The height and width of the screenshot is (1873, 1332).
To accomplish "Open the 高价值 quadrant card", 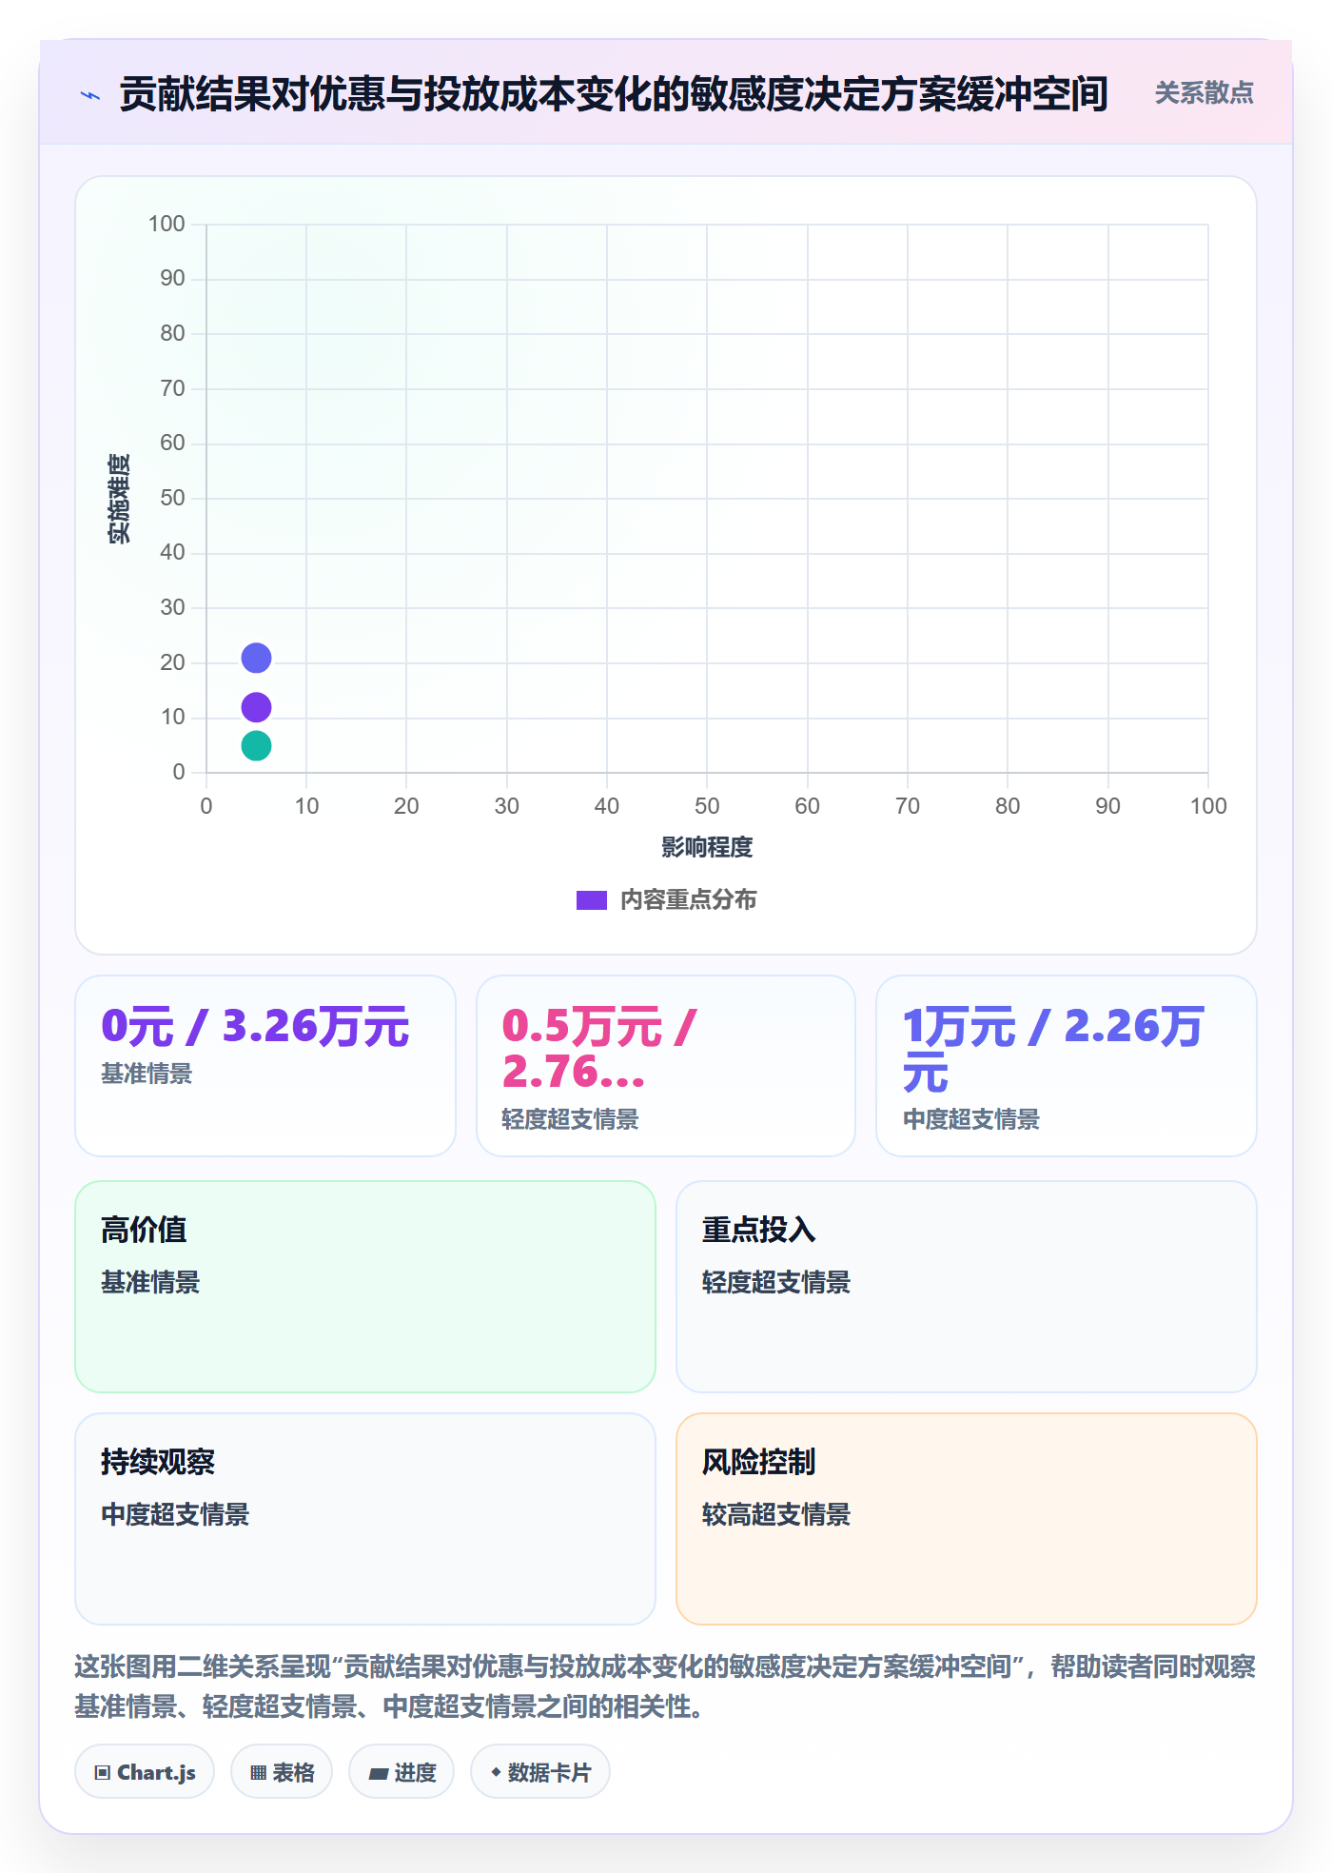I will 365,1287.
